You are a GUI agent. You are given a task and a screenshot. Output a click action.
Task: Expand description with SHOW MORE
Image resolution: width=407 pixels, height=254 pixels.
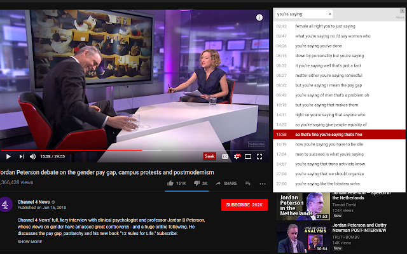pos(30,241)
